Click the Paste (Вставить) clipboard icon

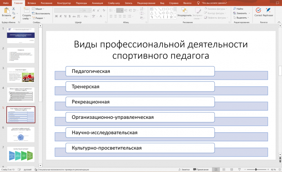[6, 11]
